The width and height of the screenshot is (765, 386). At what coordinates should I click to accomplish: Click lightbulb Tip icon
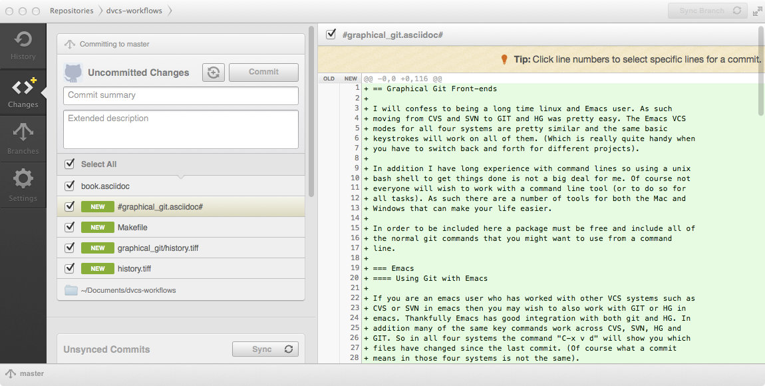(504, 59)
